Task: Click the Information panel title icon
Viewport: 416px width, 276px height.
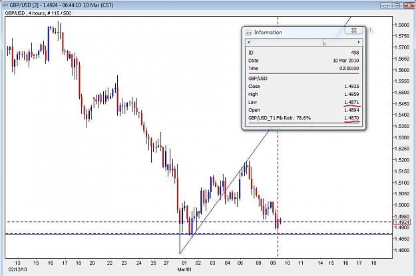Action: click(x=248, y=33)
